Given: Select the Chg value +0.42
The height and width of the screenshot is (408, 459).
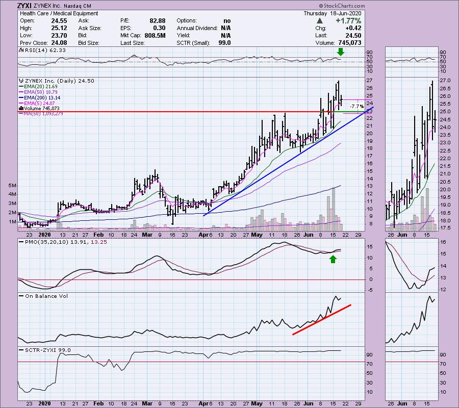Looking at the screenshot, I should pyautogui.click(x=353, y=28).
